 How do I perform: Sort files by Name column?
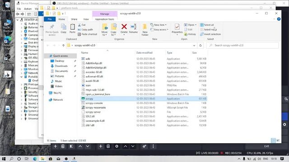pos(84,53)
